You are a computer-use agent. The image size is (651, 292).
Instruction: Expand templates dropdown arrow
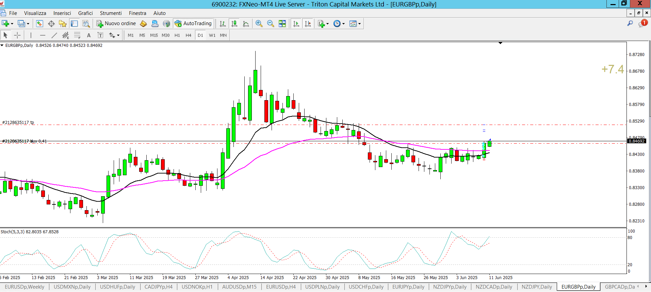point(359,24)
